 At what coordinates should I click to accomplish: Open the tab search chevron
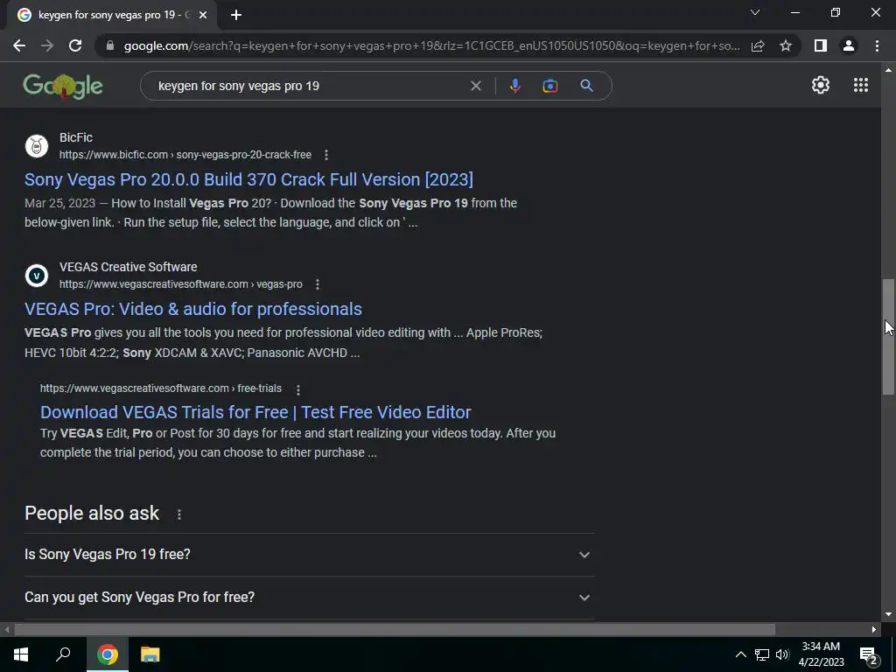(755, 12)
